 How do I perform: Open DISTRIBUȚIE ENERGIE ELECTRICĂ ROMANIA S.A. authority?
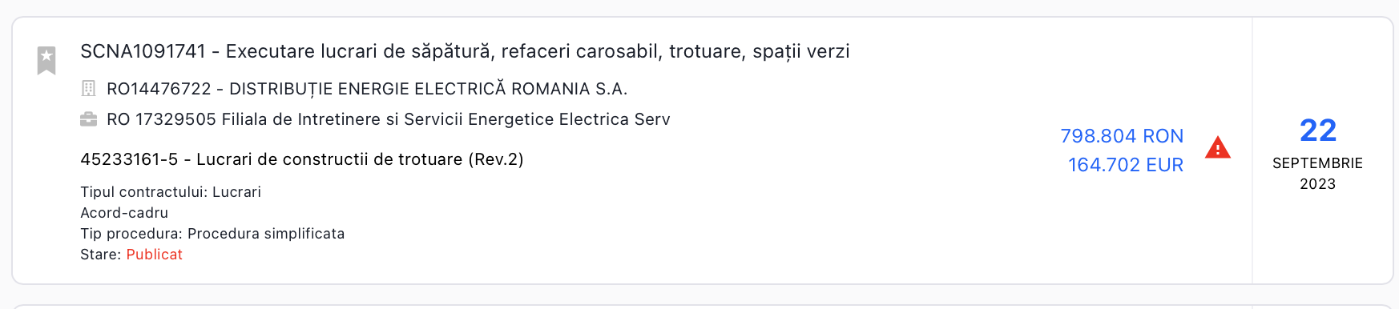[x=429, y=89]
